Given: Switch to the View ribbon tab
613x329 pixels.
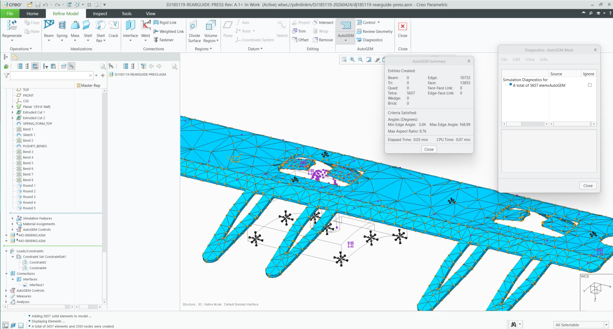Looking at the screenshot, I should click(x=151, y=13).
